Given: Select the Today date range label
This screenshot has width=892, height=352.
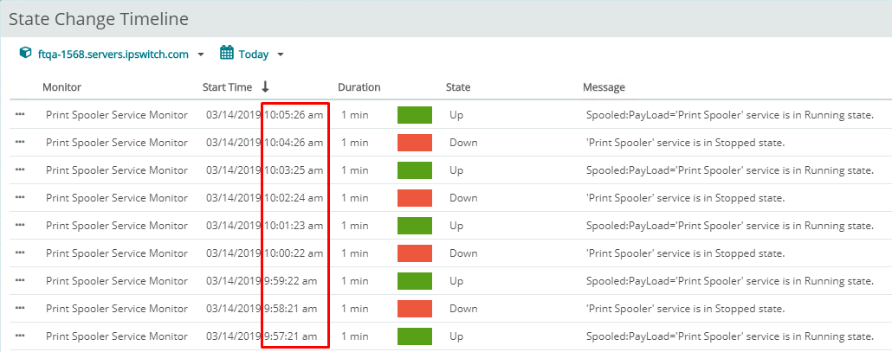Looking at the screenshot, I should point(254,54).
